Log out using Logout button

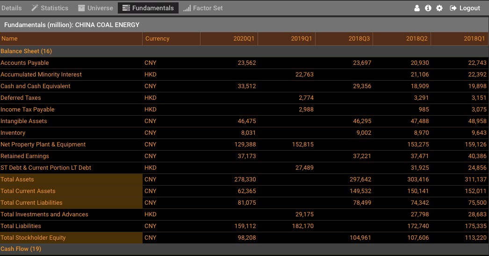point(465,8)
